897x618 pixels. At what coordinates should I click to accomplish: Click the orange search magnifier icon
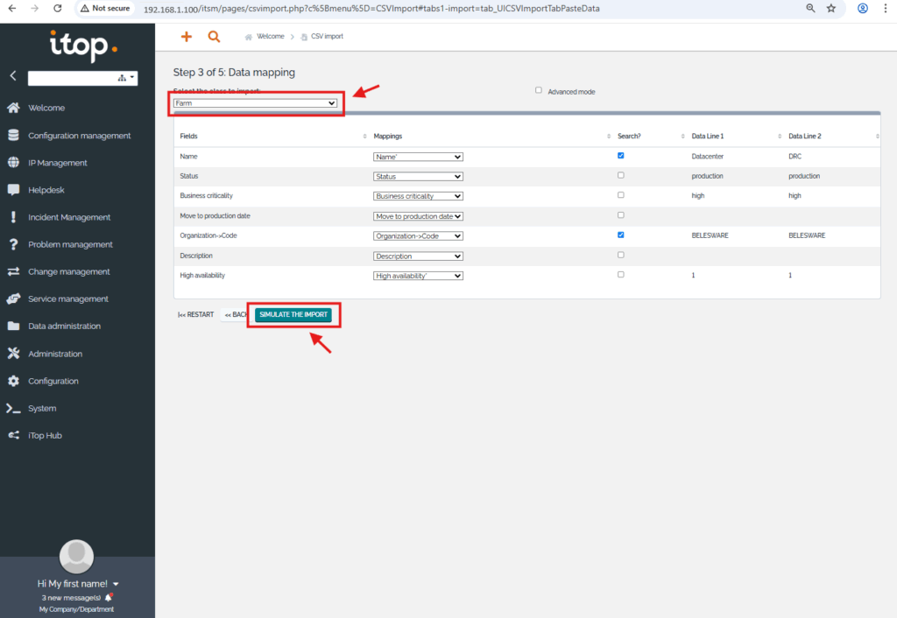pos(214,37)
